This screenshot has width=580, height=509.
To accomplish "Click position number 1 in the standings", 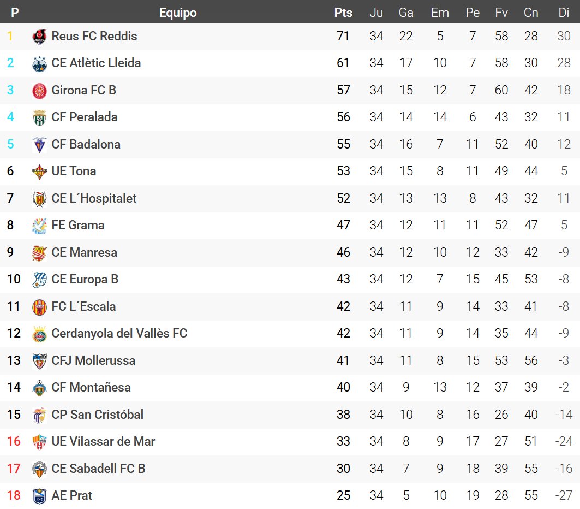I will pos(10,37).
